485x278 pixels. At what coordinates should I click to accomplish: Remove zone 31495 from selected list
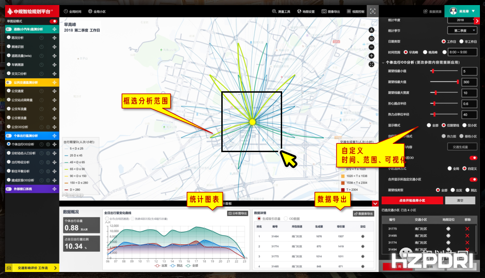[467, 236]
